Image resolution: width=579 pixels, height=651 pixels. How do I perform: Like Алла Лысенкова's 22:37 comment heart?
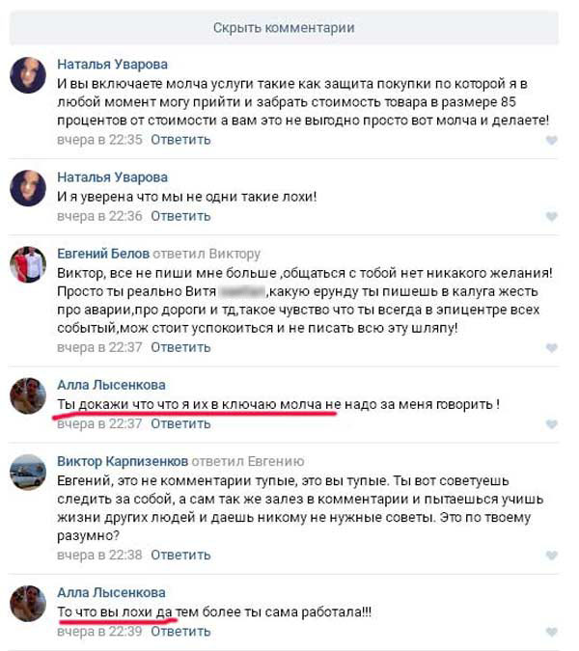[551, 424]
